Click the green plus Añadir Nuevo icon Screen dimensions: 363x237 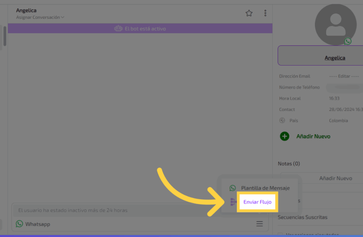(x=285, y=136)
